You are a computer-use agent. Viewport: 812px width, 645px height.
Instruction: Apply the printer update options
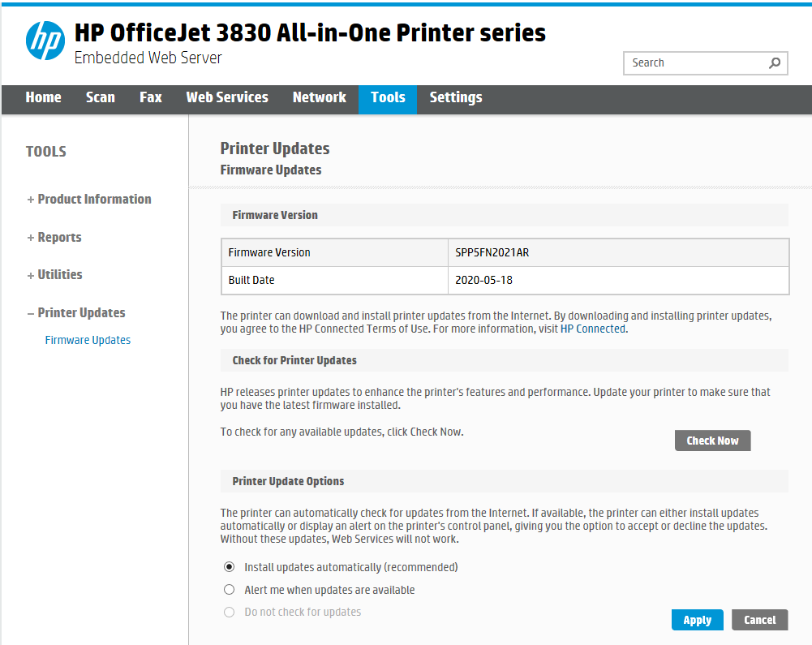click(697, 620)
